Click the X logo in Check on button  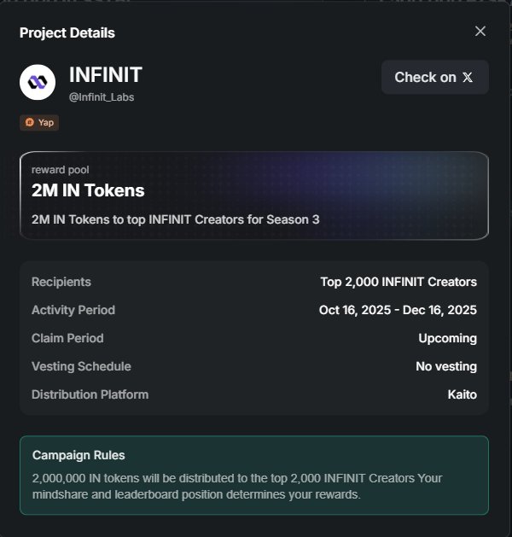click(x=468, y=78)
